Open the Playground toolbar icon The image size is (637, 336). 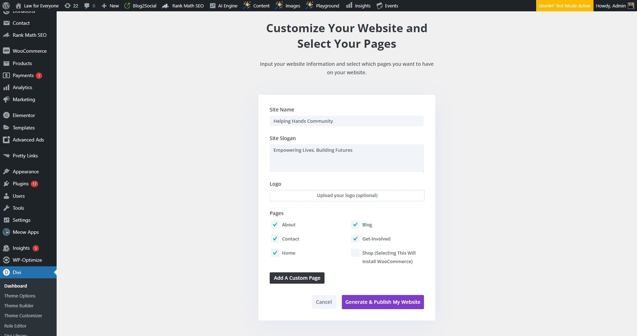click(322, 6)
